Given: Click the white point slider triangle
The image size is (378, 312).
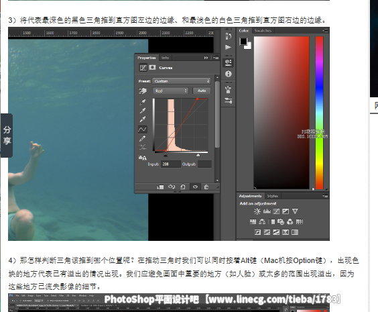Looking at the screenshot, I should pyautogui.click(x=198, y=155).
